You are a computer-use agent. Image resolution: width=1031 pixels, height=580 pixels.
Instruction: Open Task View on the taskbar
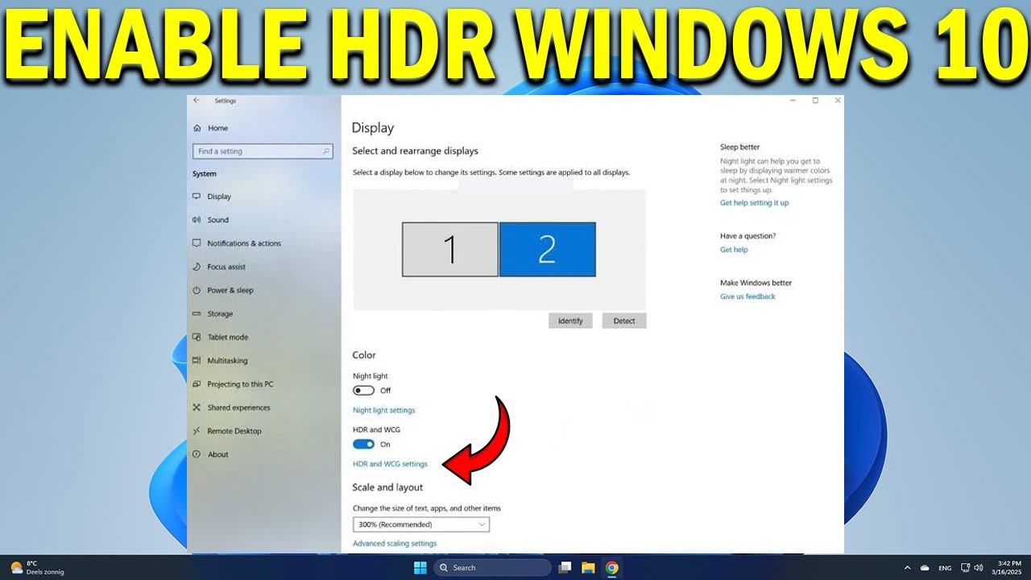click(565, 568)
